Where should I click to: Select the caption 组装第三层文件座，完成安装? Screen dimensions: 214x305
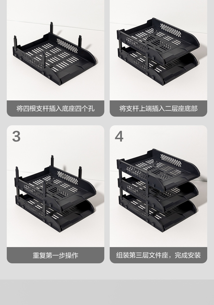point(158,255)
